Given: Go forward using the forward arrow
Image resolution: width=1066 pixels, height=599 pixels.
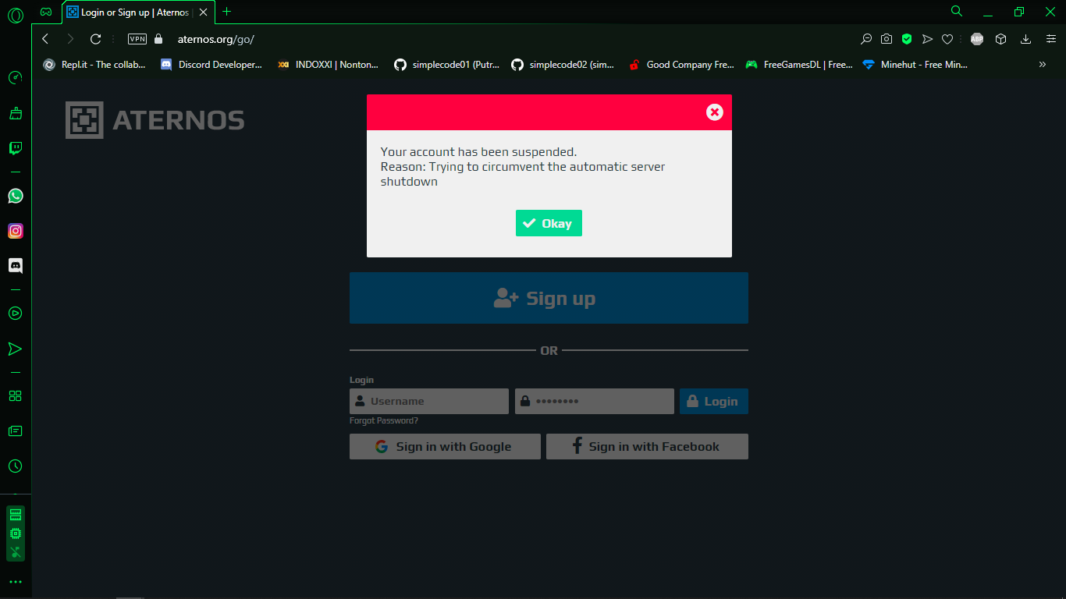Looking at the screenshot, I should [x=71, y=39].
